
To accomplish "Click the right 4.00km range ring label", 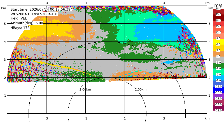I will point(168,64).
